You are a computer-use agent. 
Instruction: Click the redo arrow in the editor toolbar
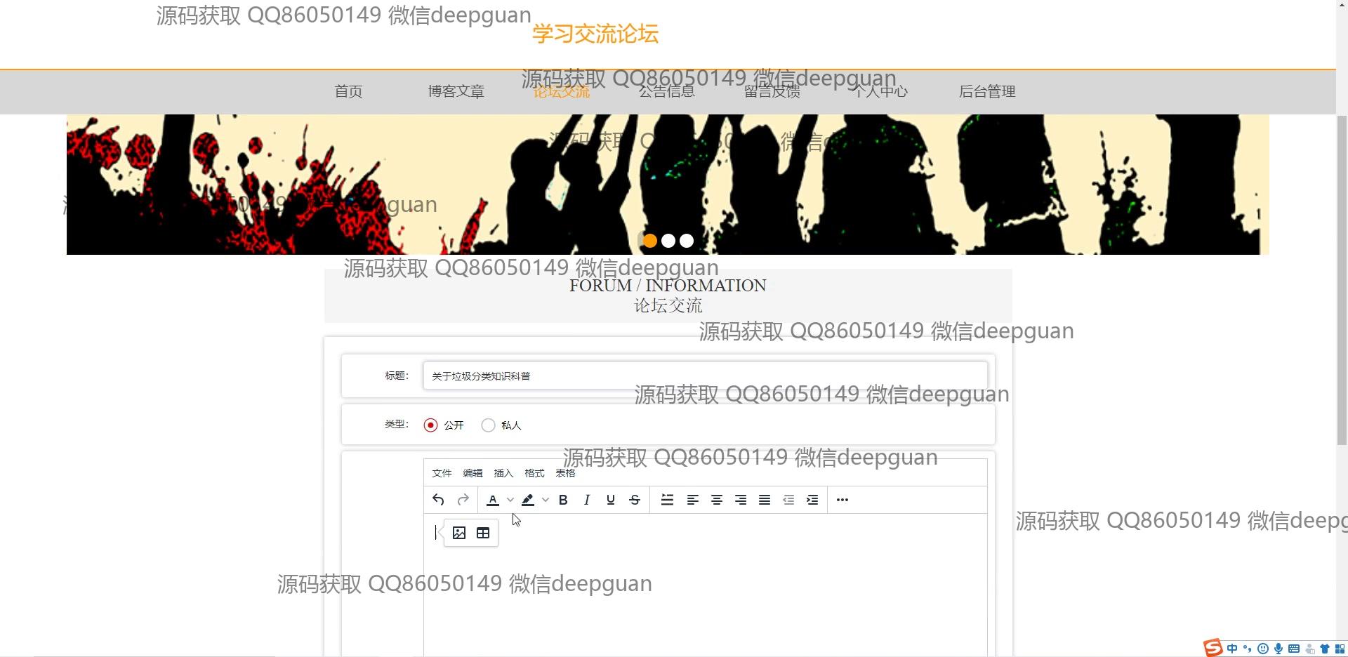click(463, 500)
